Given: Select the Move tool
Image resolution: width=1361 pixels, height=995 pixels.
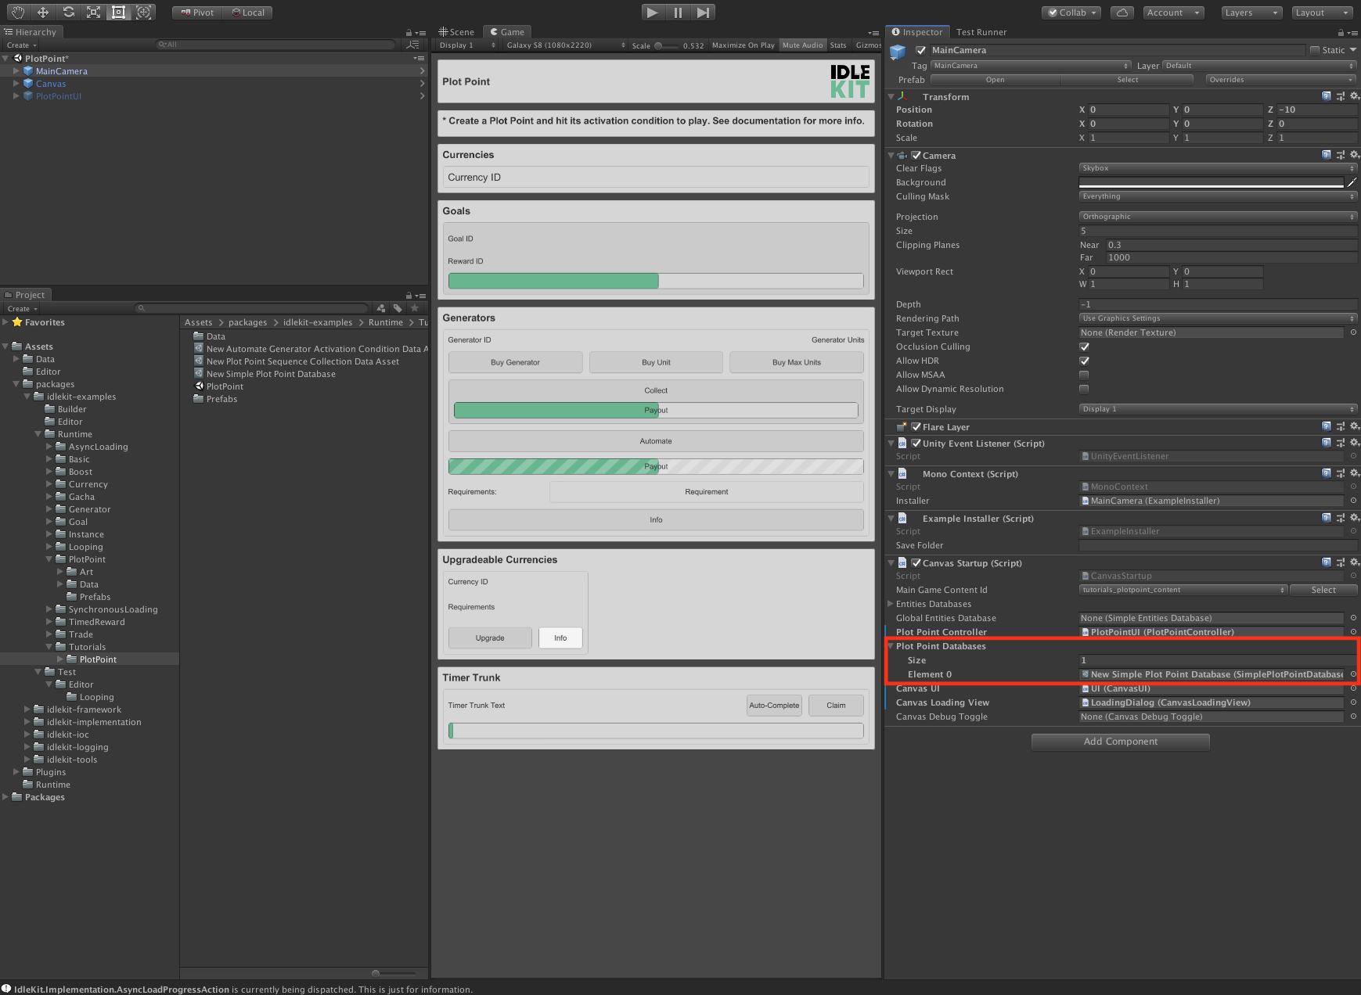Looking at the screenshot, I should coord(43,12).
